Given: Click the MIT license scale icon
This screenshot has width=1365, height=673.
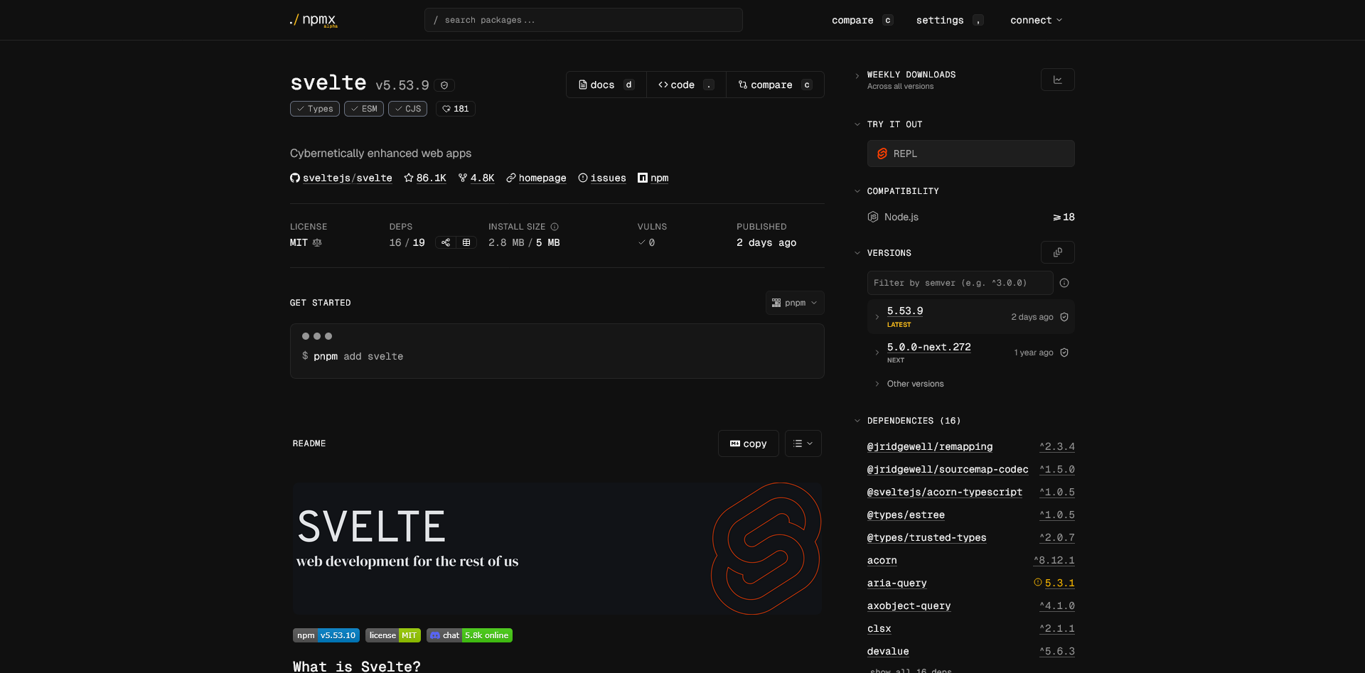Looking at the screenshot, I should point(317,242).
